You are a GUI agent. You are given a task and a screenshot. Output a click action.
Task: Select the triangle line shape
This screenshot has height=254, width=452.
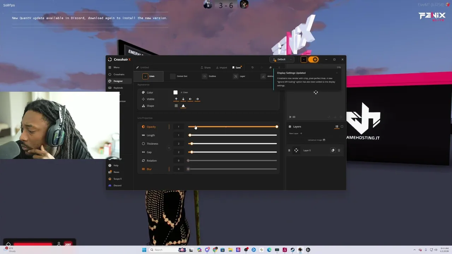(x=183, y=106)
